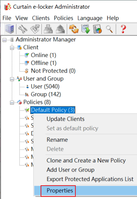The image size is (137, 199).
Task: Click the pie chart report icon
Action: (97, 29)
